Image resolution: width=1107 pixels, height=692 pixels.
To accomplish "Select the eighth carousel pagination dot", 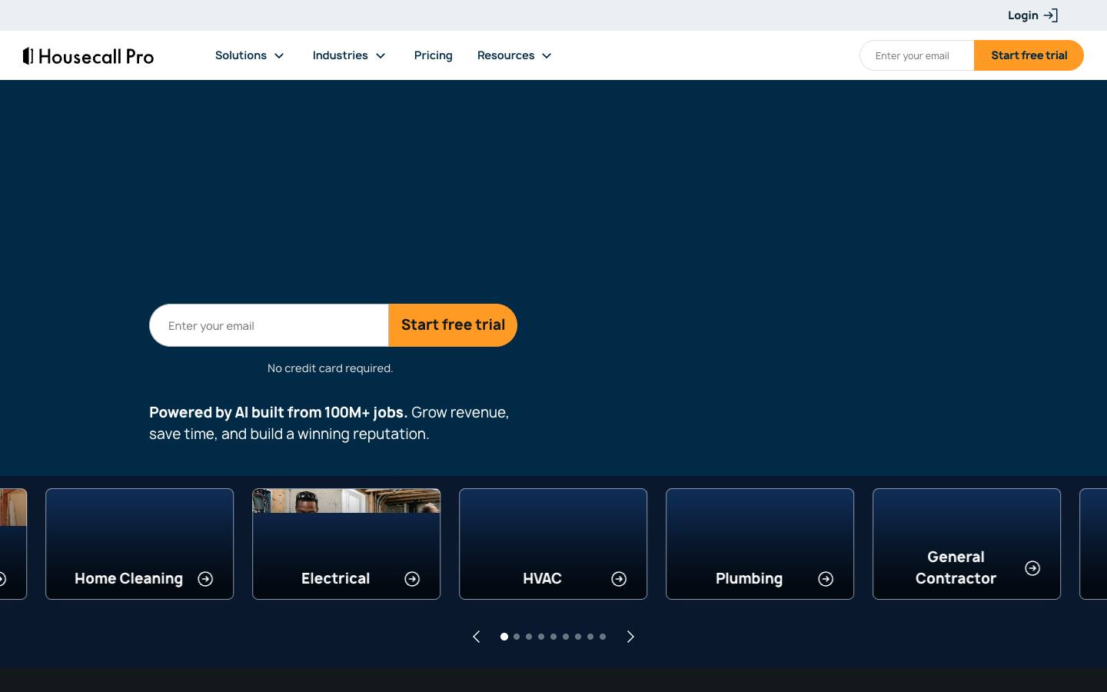I will click(590, 637).
